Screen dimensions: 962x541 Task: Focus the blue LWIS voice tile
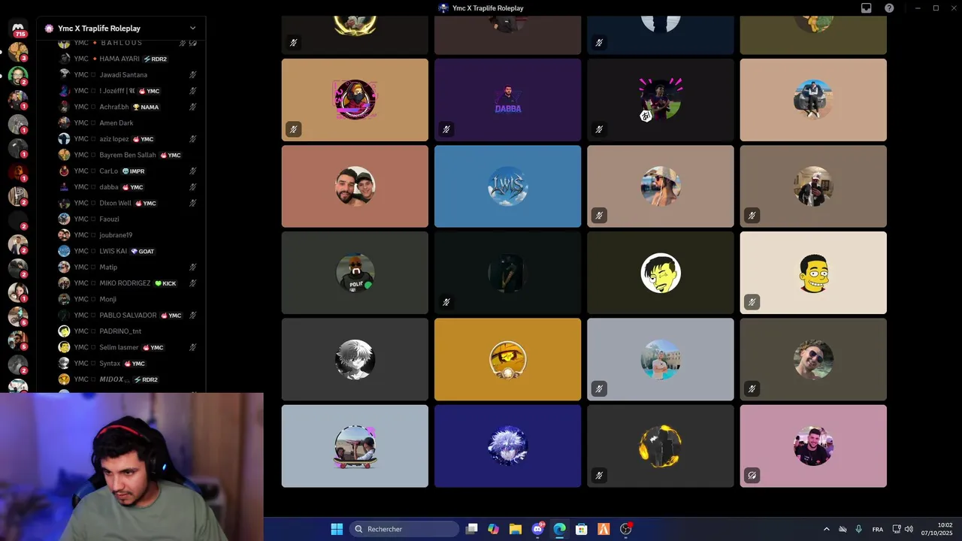pos(507,186)
